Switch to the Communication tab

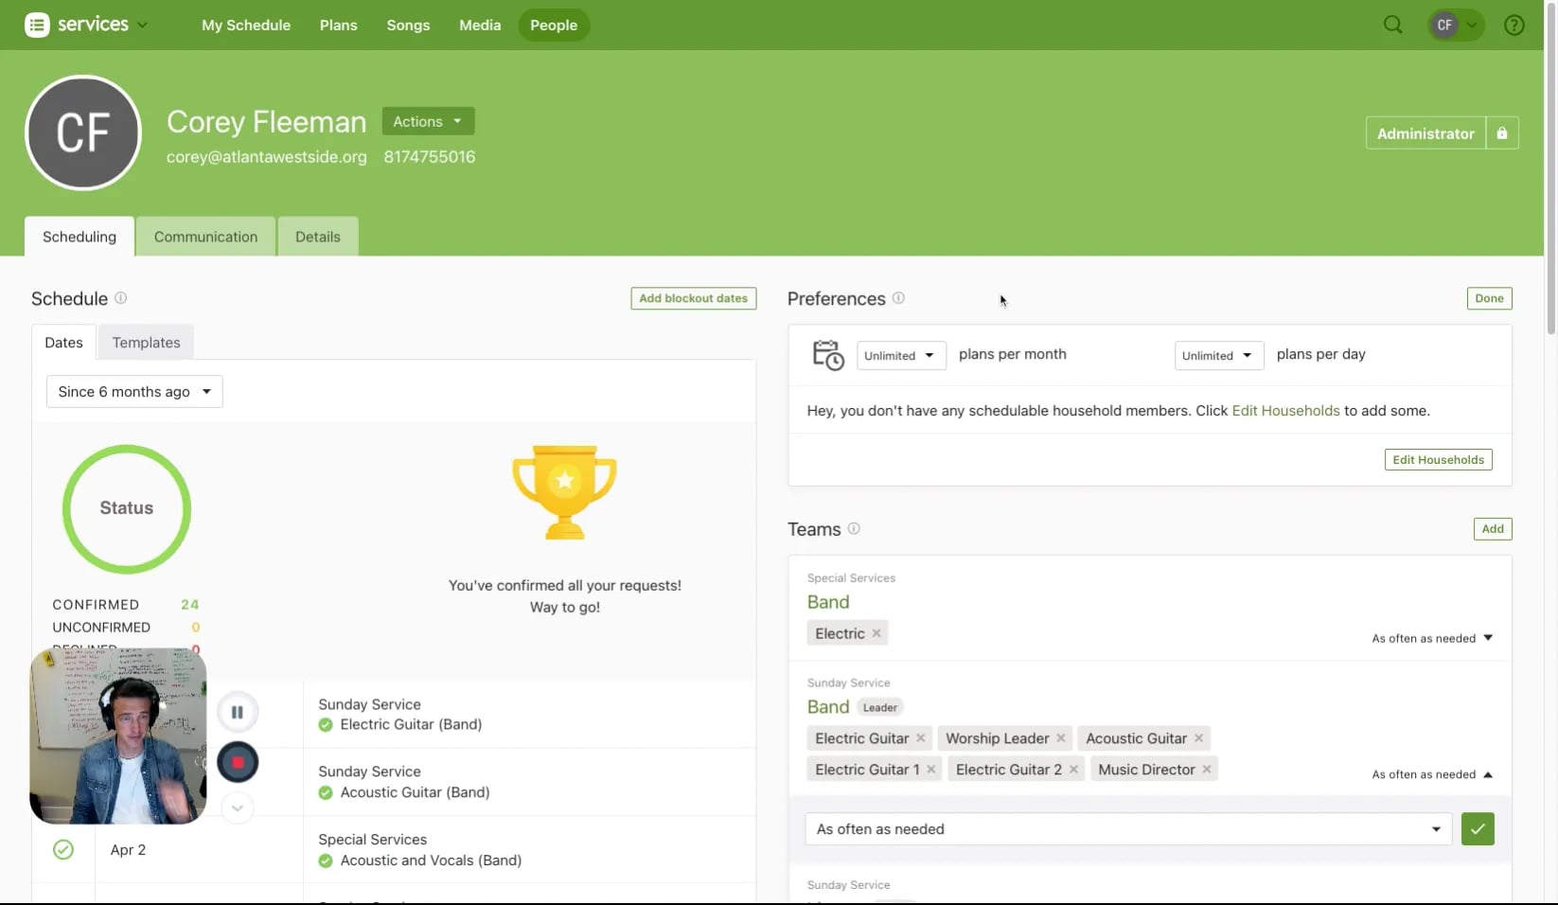click(x=204, y=237)
